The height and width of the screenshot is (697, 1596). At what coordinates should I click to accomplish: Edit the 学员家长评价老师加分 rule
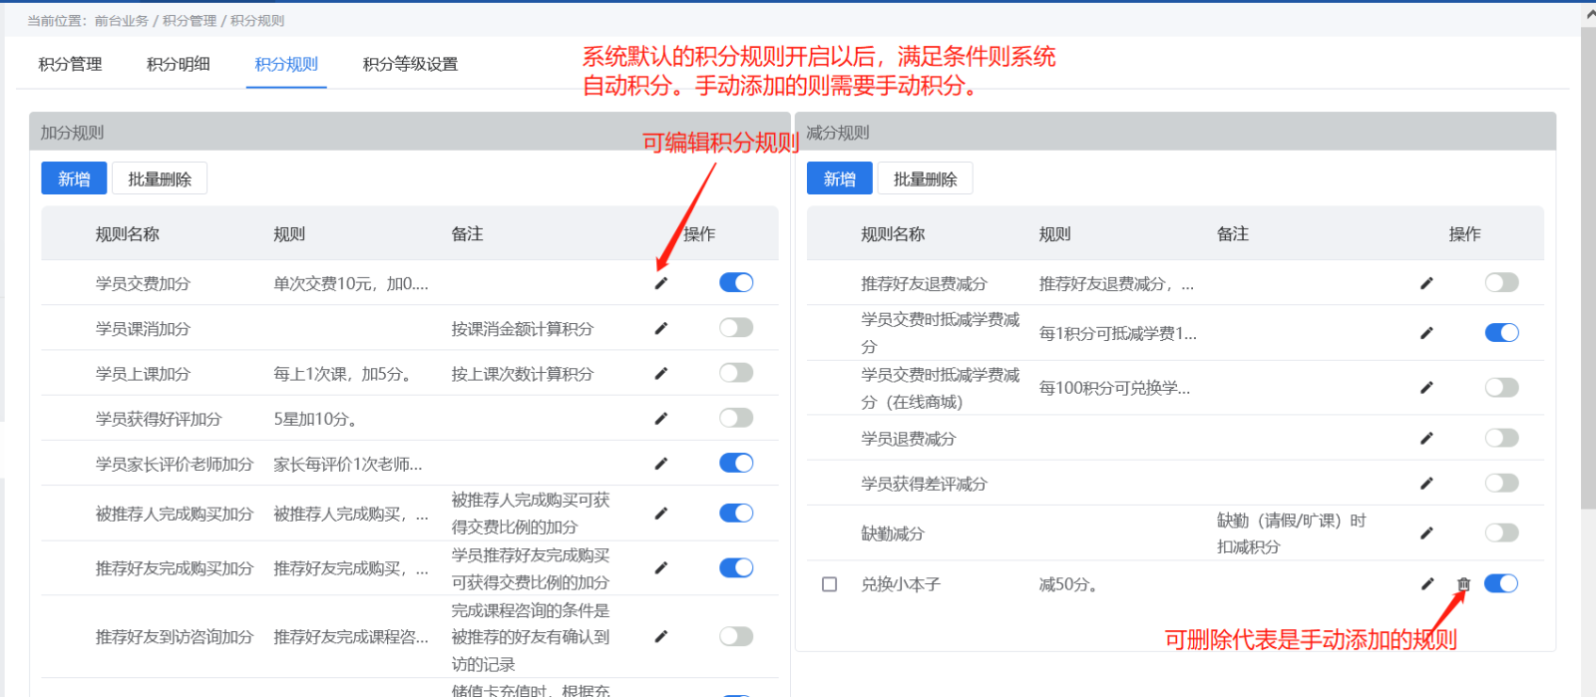tap(660, 464)
